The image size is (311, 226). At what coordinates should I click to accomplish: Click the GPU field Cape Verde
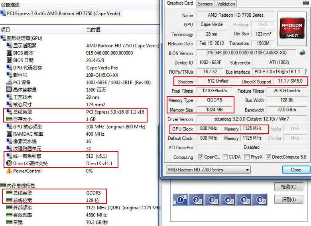point(211,24)
